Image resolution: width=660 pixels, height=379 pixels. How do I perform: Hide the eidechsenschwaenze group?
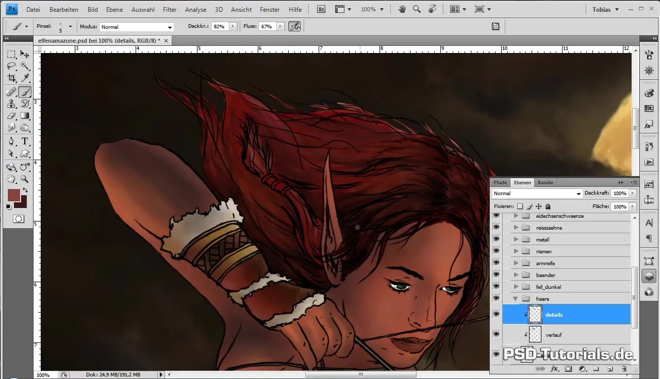click(x=496, y=216)
